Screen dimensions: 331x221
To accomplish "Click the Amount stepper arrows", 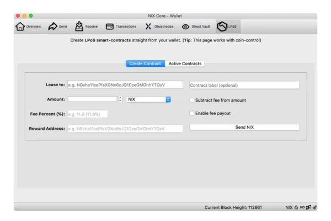I will (x=120, y=99).
